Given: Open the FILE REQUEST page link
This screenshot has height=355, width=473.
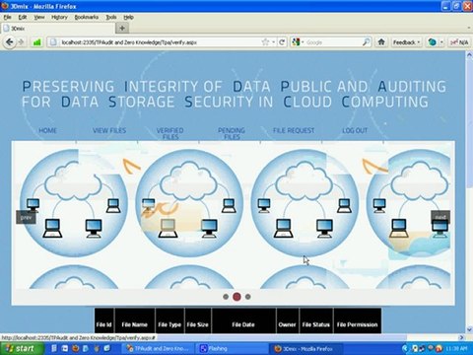Looking at the screenshot, I should pos(294,130).
